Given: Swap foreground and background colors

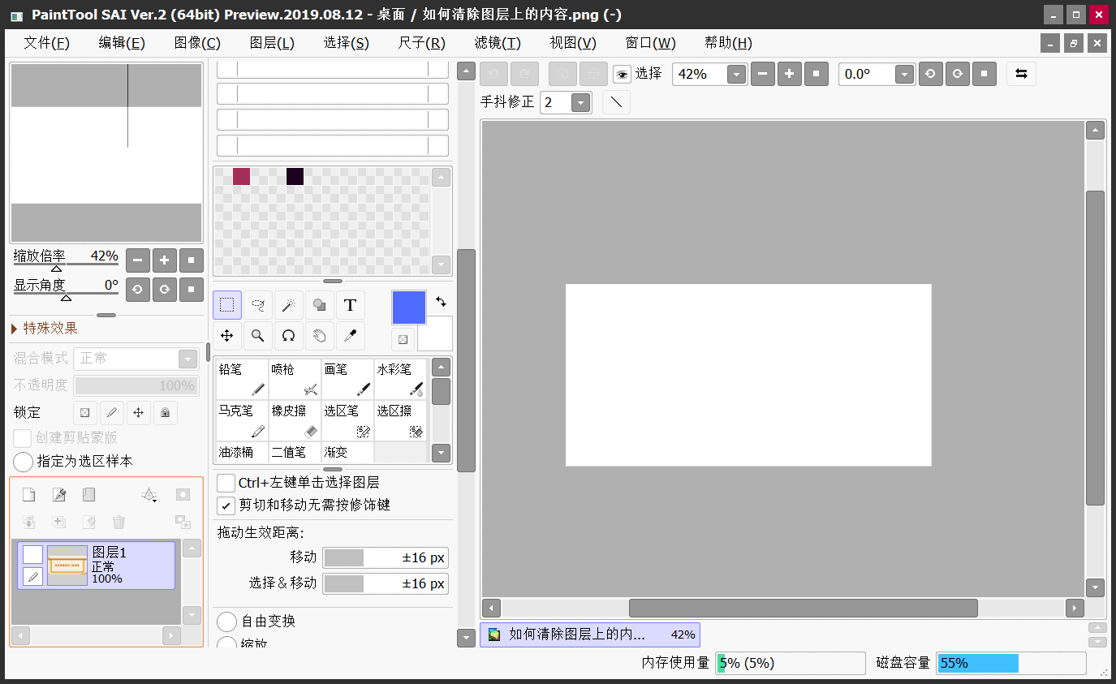Looking at the screenshot, I should pyautogui.click(x=441, y=302).
